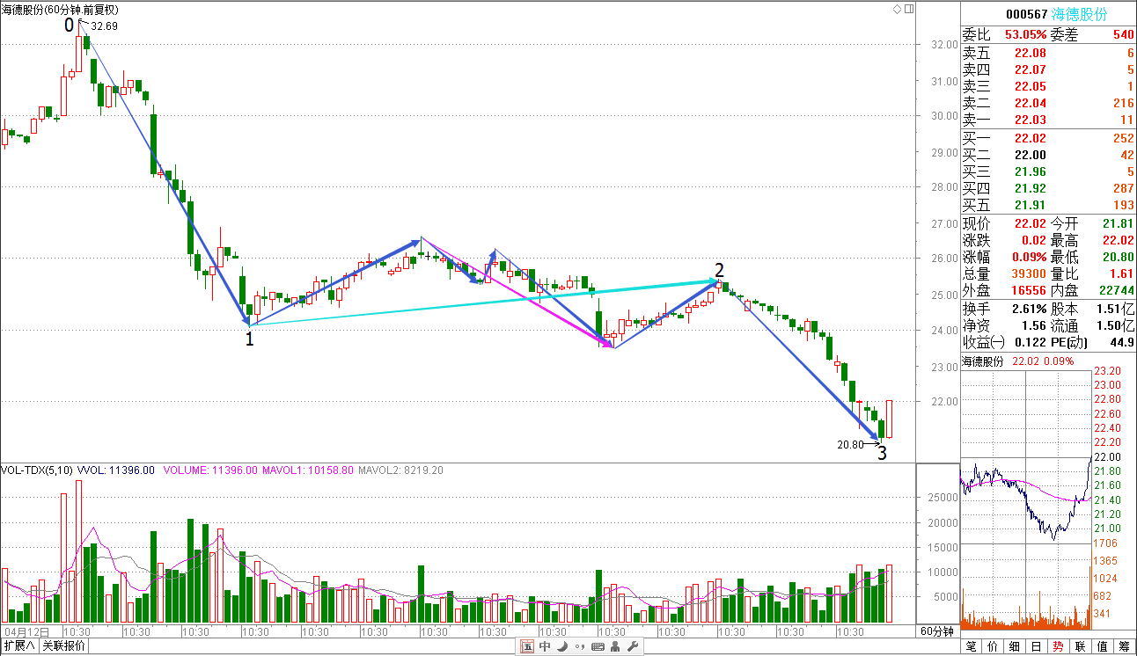Click stock code 000567
Viewport: 1137px width, 656px height.
(x=1027, y=15)
